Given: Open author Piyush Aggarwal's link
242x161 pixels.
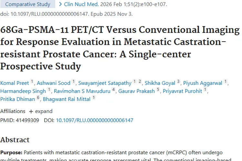Looking at the screenshot, I should 203,83.
